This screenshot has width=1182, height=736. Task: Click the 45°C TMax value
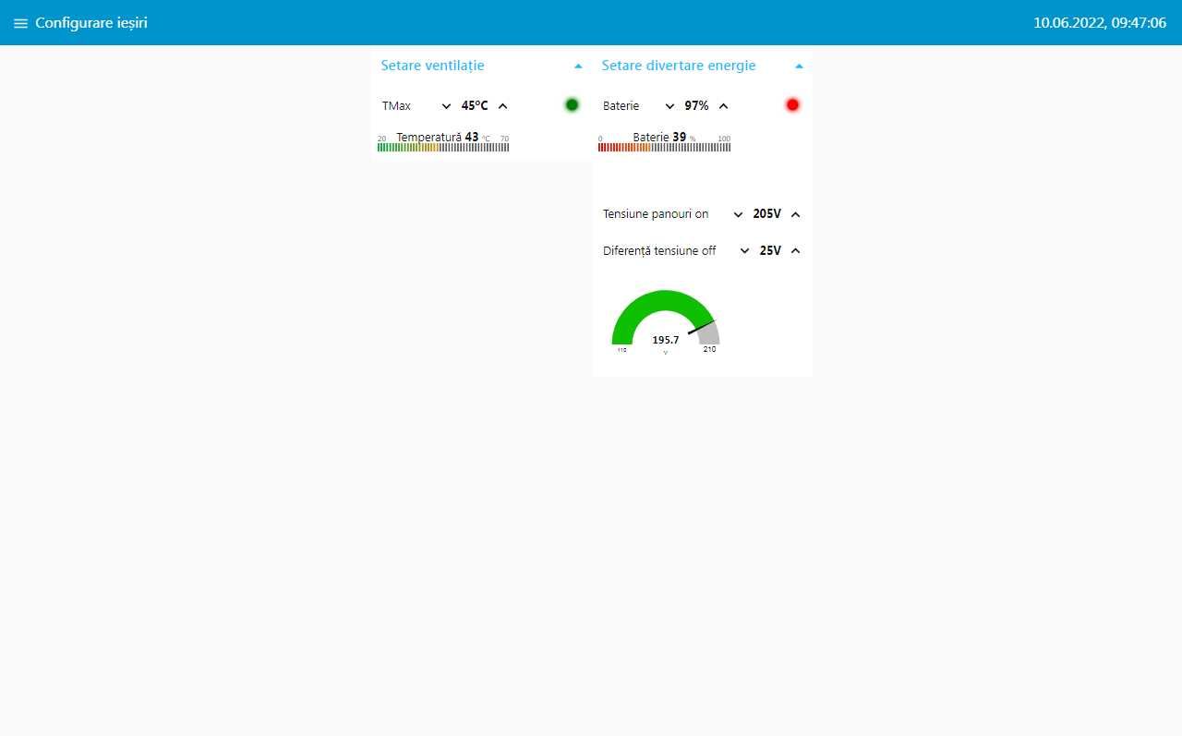point(475,106)
